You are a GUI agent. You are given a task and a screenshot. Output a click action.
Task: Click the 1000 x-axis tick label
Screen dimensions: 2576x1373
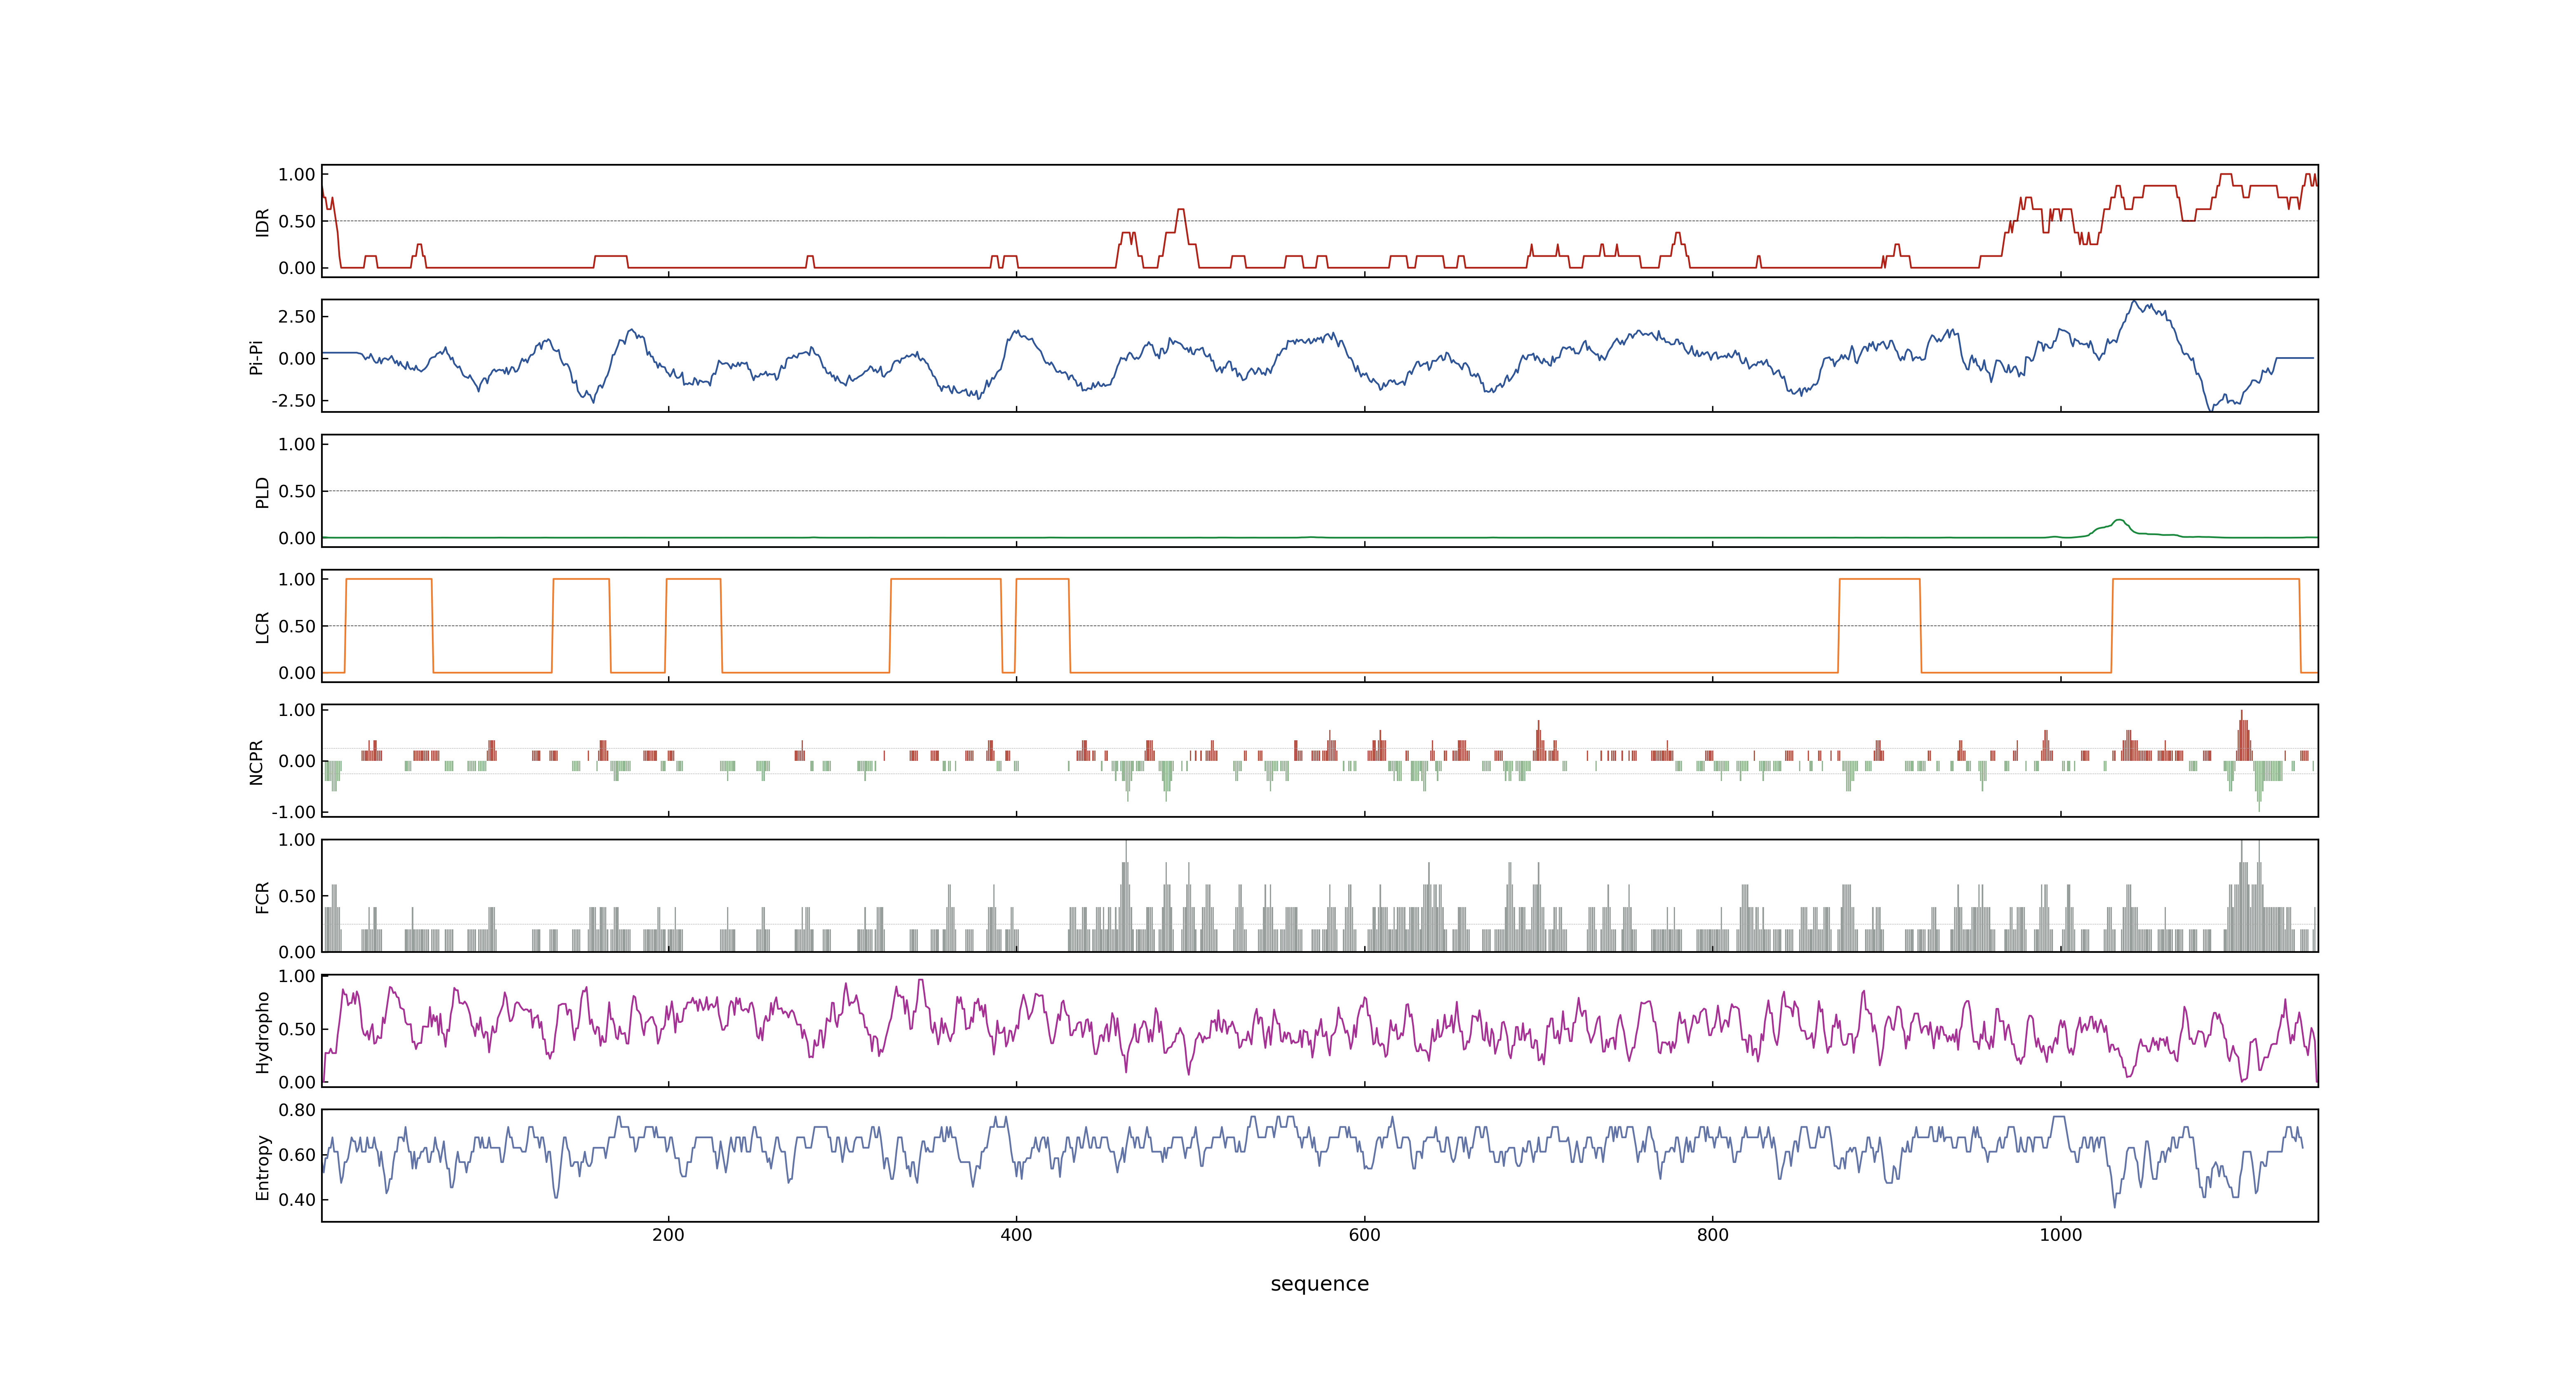coord(2060,1235)
